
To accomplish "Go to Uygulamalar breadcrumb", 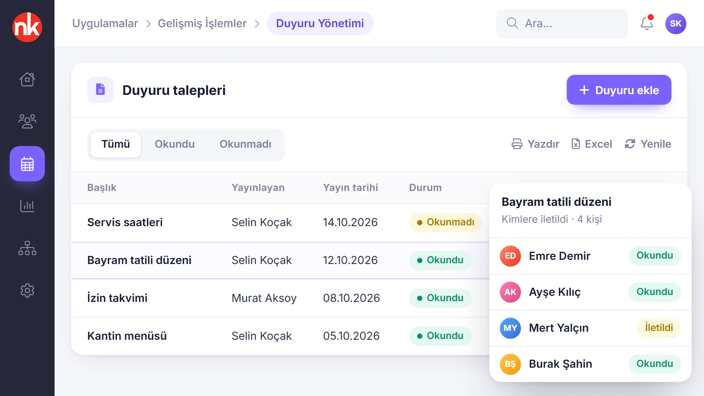I will pyautogui.click(x=105, y=23).
